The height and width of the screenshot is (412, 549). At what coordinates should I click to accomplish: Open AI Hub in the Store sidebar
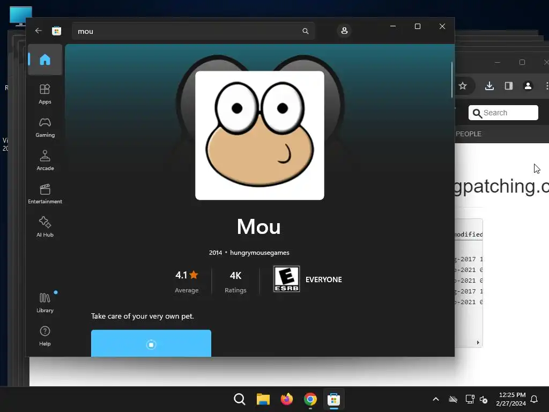(45, 227)
